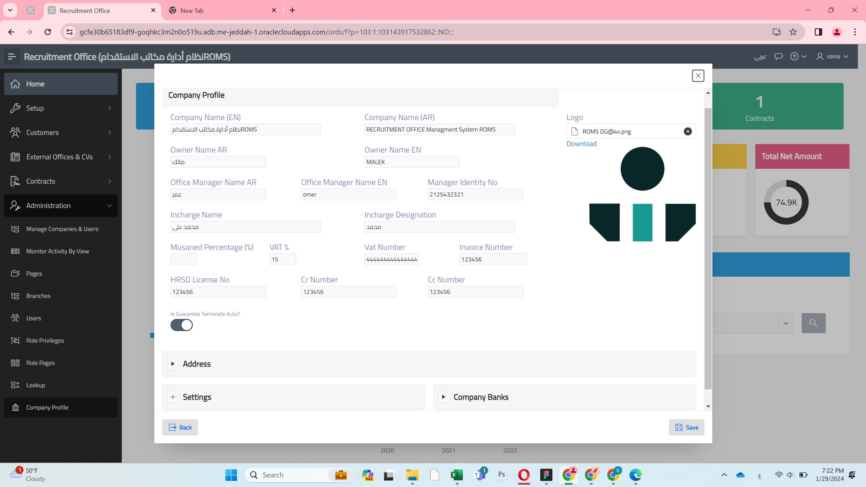Click the dialog scroll down arrow
The image size is (866, 487).
708,407
